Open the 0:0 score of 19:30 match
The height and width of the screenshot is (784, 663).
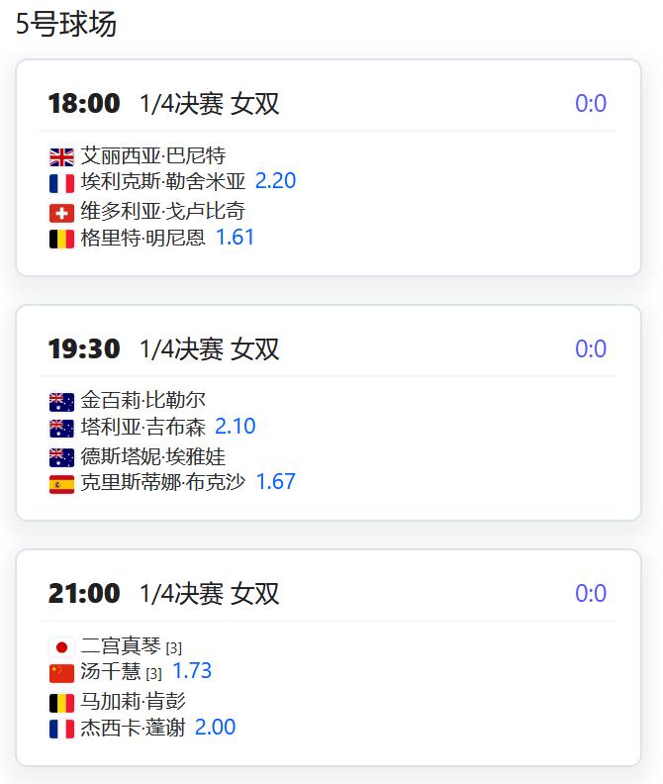[x=591, y=348]
